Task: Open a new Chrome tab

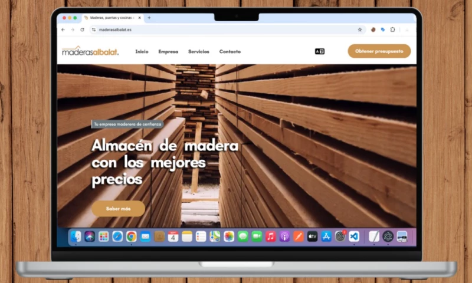Action: point(149,18)
